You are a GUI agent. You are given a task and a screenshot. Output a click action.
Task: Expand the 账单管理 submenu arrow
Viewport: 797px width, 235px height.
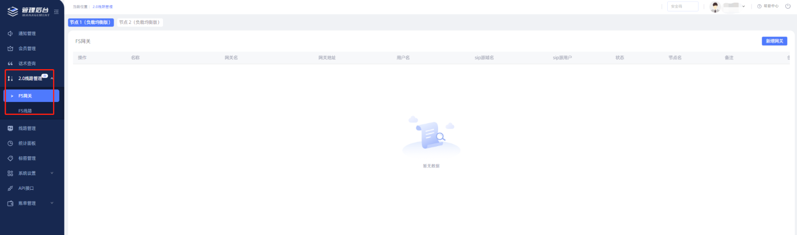[x=52, y=203]
